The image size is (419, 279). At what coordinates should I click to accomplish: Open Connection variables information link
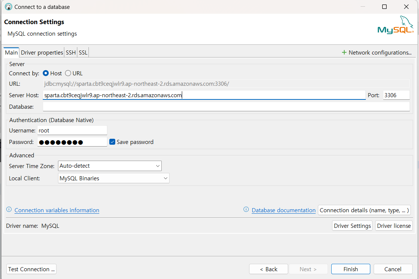pos(57,210)
